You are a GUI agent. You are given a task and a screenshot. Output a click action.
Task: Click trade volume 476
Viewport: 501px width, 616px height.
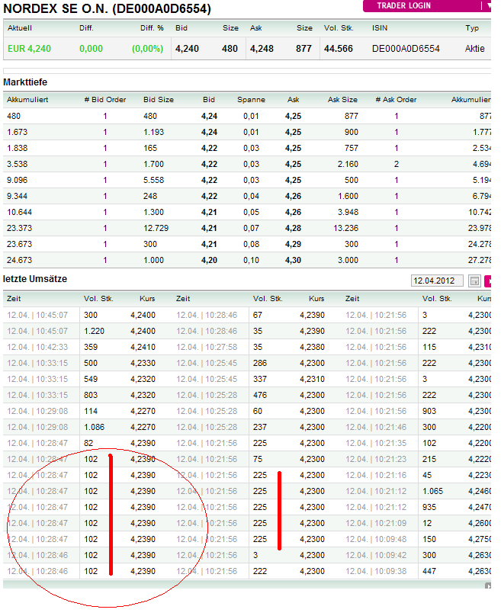(x=260, y=395)
